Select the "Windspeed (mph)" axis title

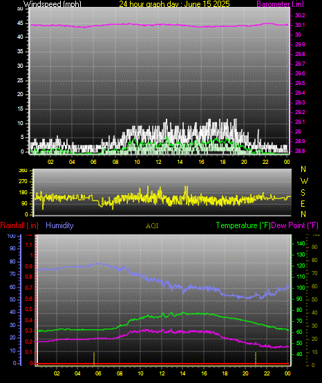53,4
